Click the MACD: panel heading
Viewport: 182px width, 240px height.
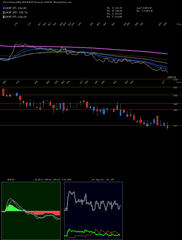(x=11, y=180)
